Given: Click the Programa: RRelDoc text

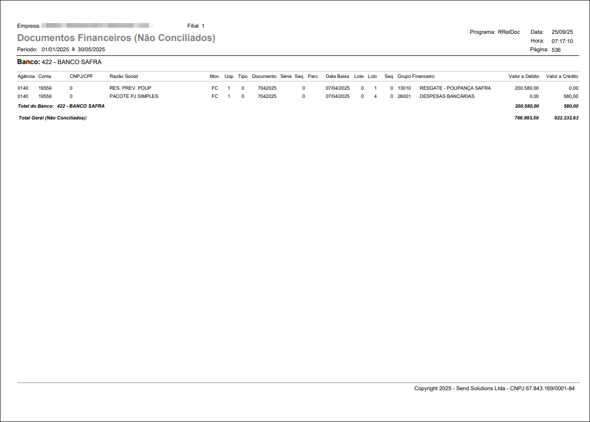Looking at the screenshot, I should coord(495,32).
